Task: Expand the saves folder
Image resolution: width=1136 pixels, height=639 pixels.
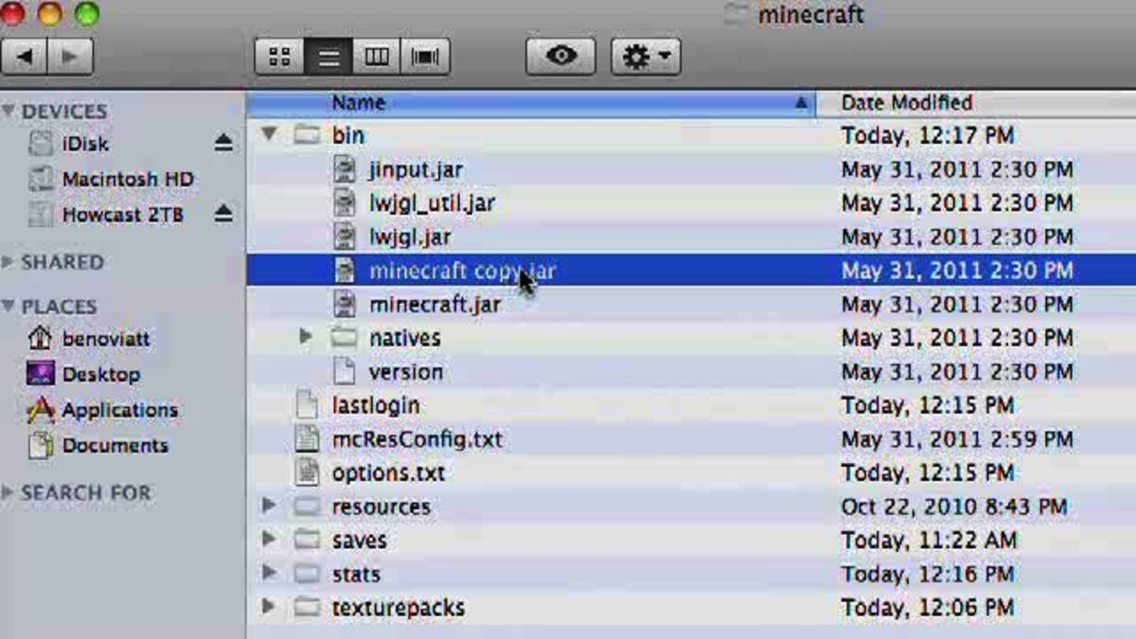Action: click(x=269, y=540)
